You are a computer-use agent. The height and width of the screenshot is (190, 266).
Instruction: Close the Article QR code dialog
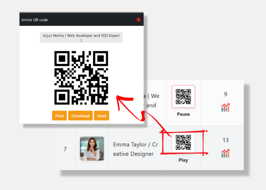click(138, 19)
